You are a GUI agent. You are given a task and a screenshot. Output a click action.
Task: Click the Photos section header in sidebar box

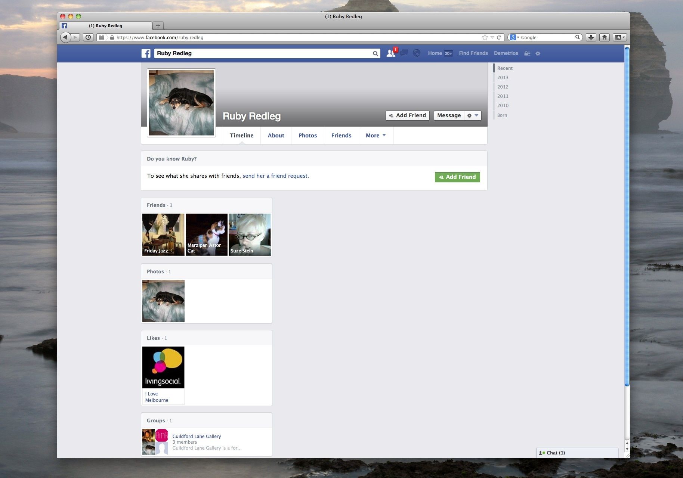point(155,271)
